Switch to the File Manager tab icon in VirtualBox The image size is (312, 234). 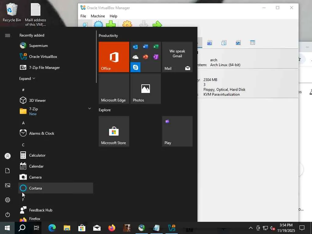[253, 42]
